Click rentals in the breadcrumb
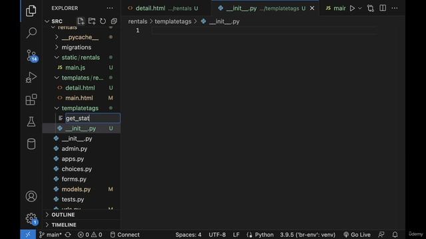 click(x=138, y=21)
